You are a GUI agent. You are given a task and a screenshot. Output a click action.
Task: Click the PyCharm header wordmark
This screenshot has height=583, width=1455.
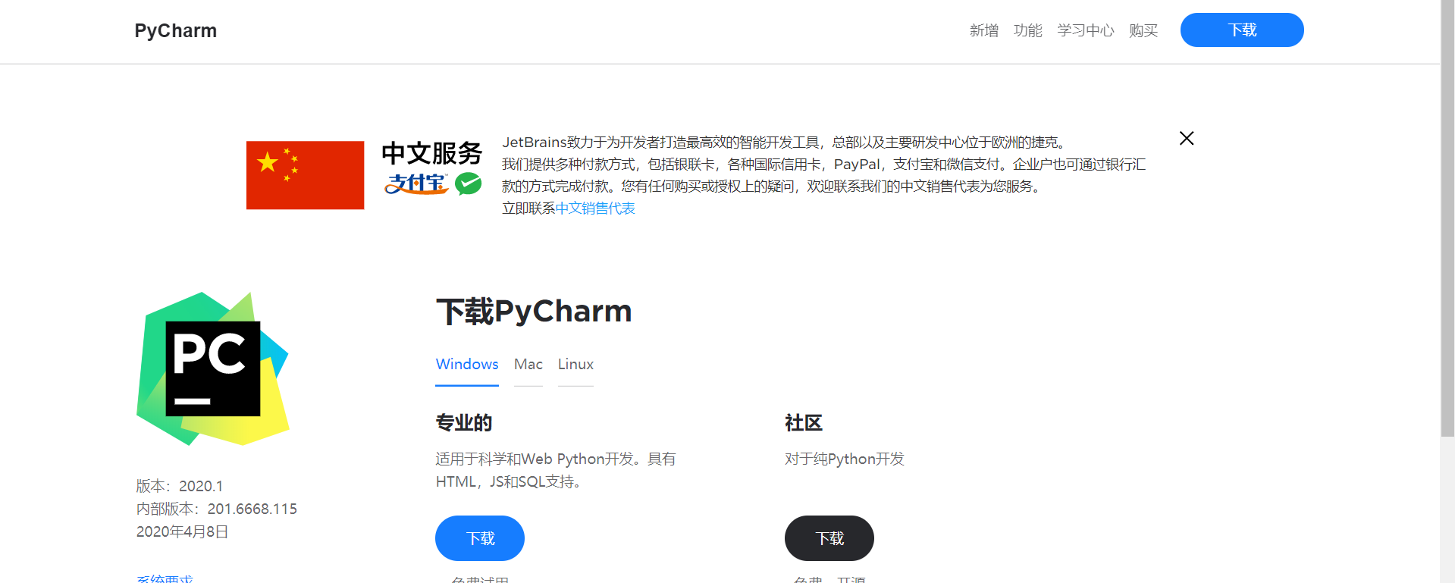tap(176, 31)
